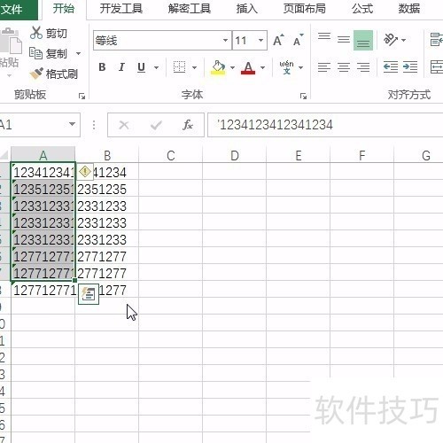Image resolution: width=443 pixels, height=443 pixels.
Task: Open borders style dropdown
Action: point(194,67)
